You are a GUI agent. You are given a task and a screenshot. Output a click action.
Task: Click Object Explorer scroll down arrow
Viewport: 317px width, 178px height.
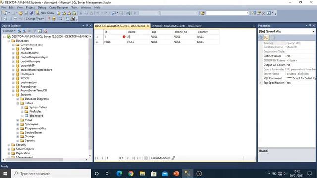pos(90,156)
